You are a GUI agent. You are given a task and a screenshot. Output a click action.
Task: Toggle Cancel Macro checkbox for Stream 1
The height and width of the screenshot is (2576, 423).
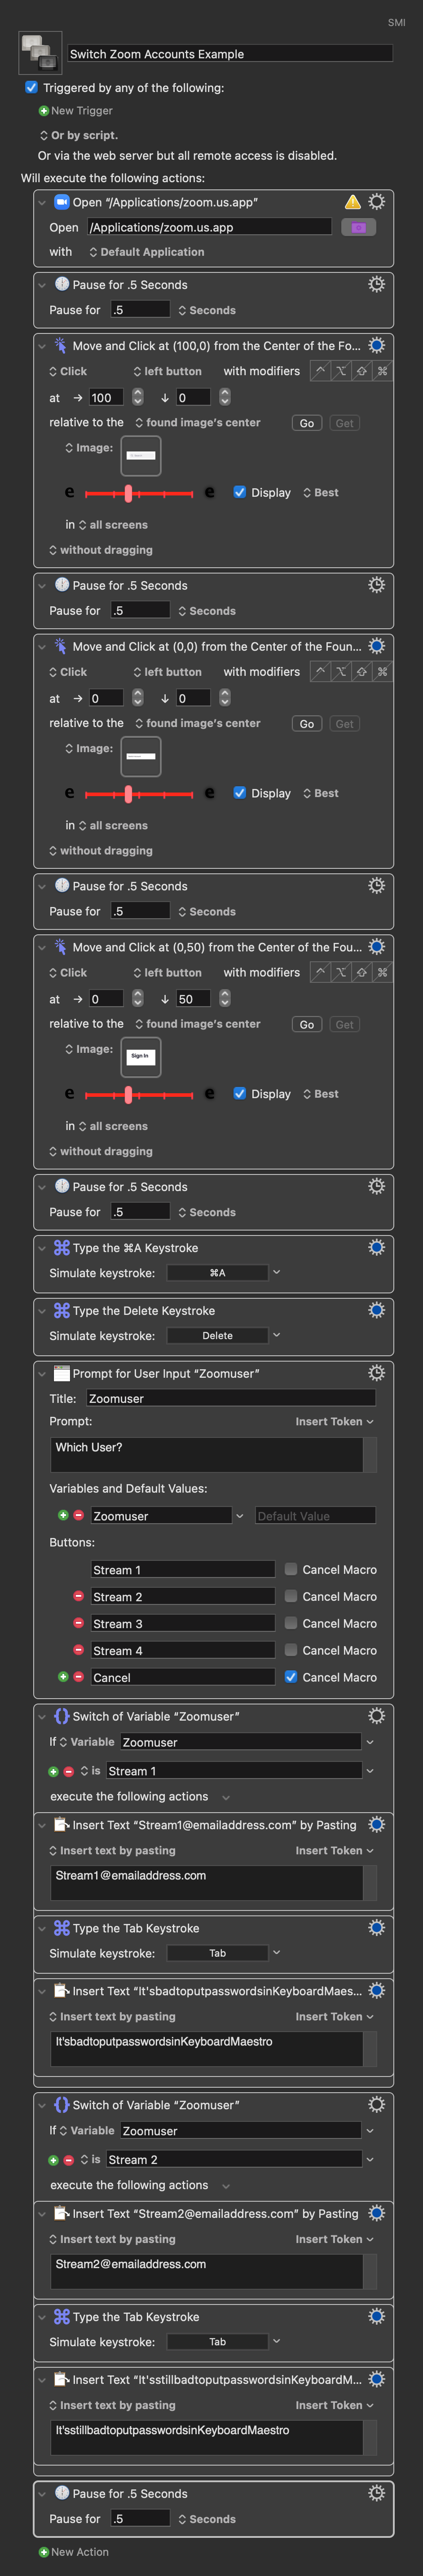291,1570
